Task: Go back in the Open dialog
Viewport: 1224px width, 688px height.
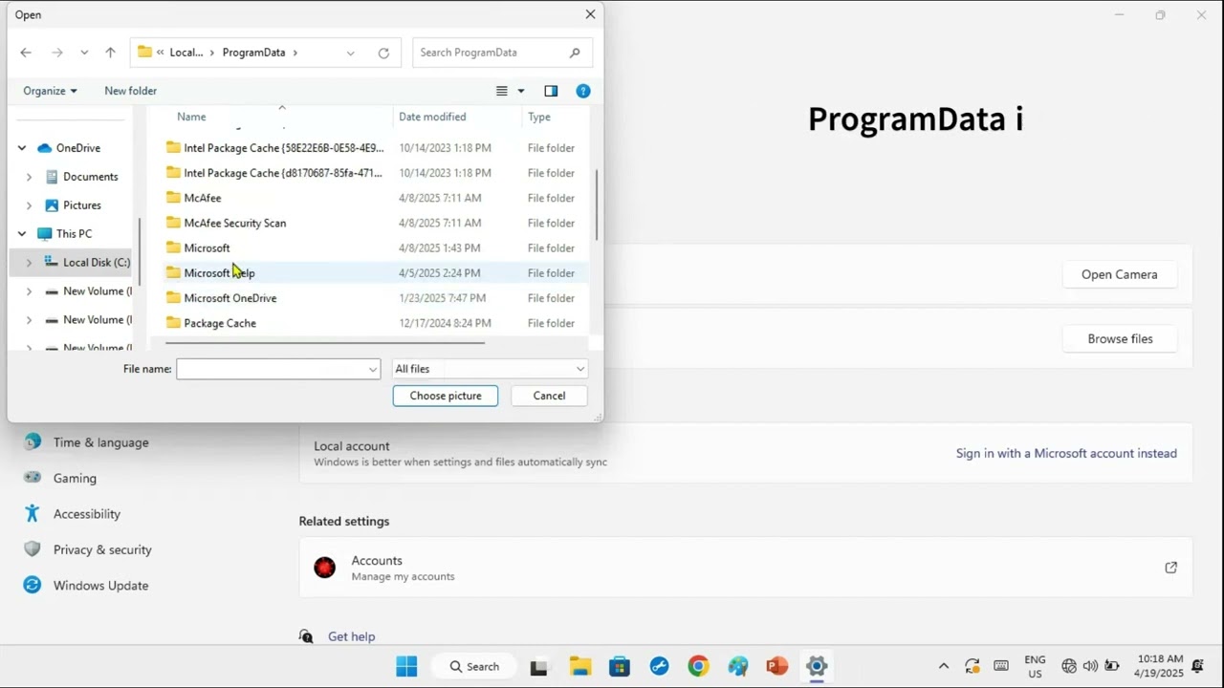Action: pos(26,53)
